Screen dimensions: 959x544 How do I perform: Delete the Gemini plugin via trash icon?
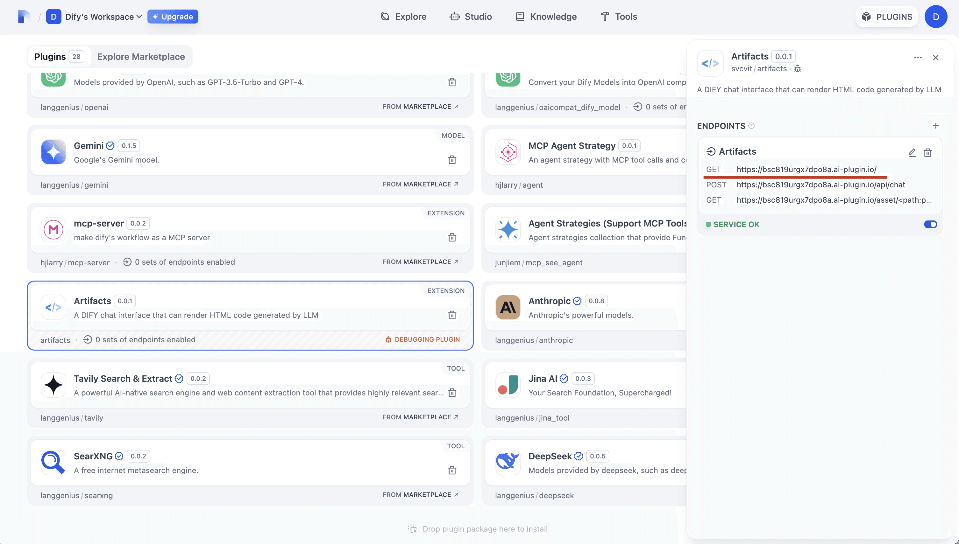click(x=452, y=160)
